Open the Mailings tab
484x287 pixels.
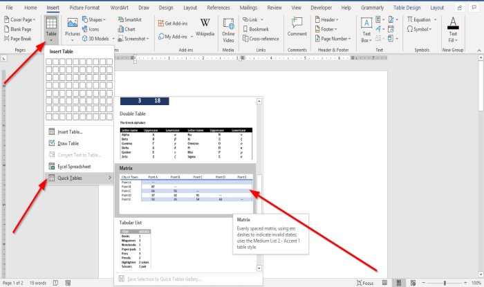[248, 8]
